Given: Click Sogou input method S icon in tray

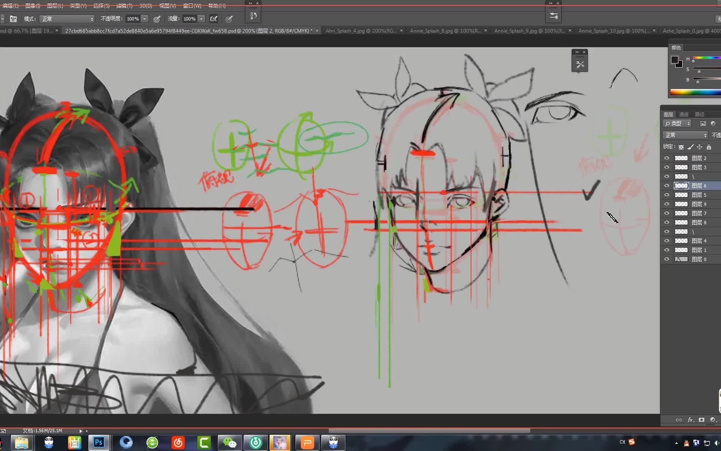Looking at the screenshot, I should click(632, 442).
